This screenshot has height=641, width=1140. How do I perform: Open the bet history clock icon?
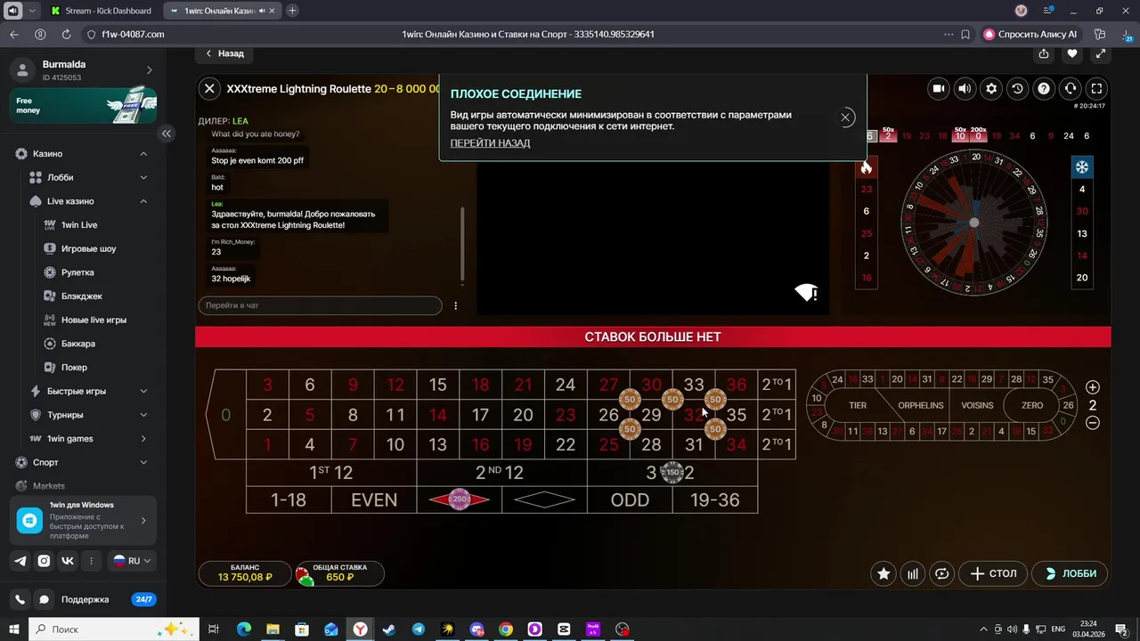(1018, 88)
